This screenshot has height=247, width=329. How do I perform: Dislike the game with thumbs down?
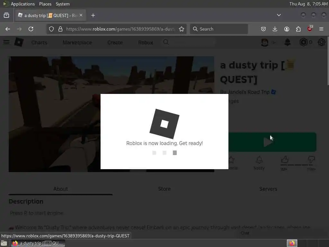(311, 160)
